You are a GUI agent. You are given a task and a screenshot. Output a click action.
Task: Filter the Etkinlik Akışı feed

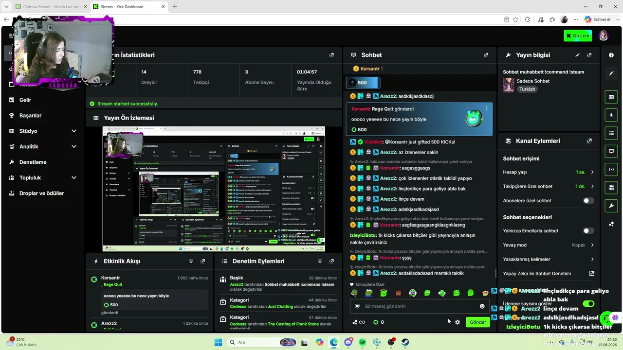point(191,261)
